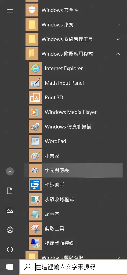Click the 記事本 label
Image resolution: width=127 pixels, height=275 pixels.
[52, 214]
